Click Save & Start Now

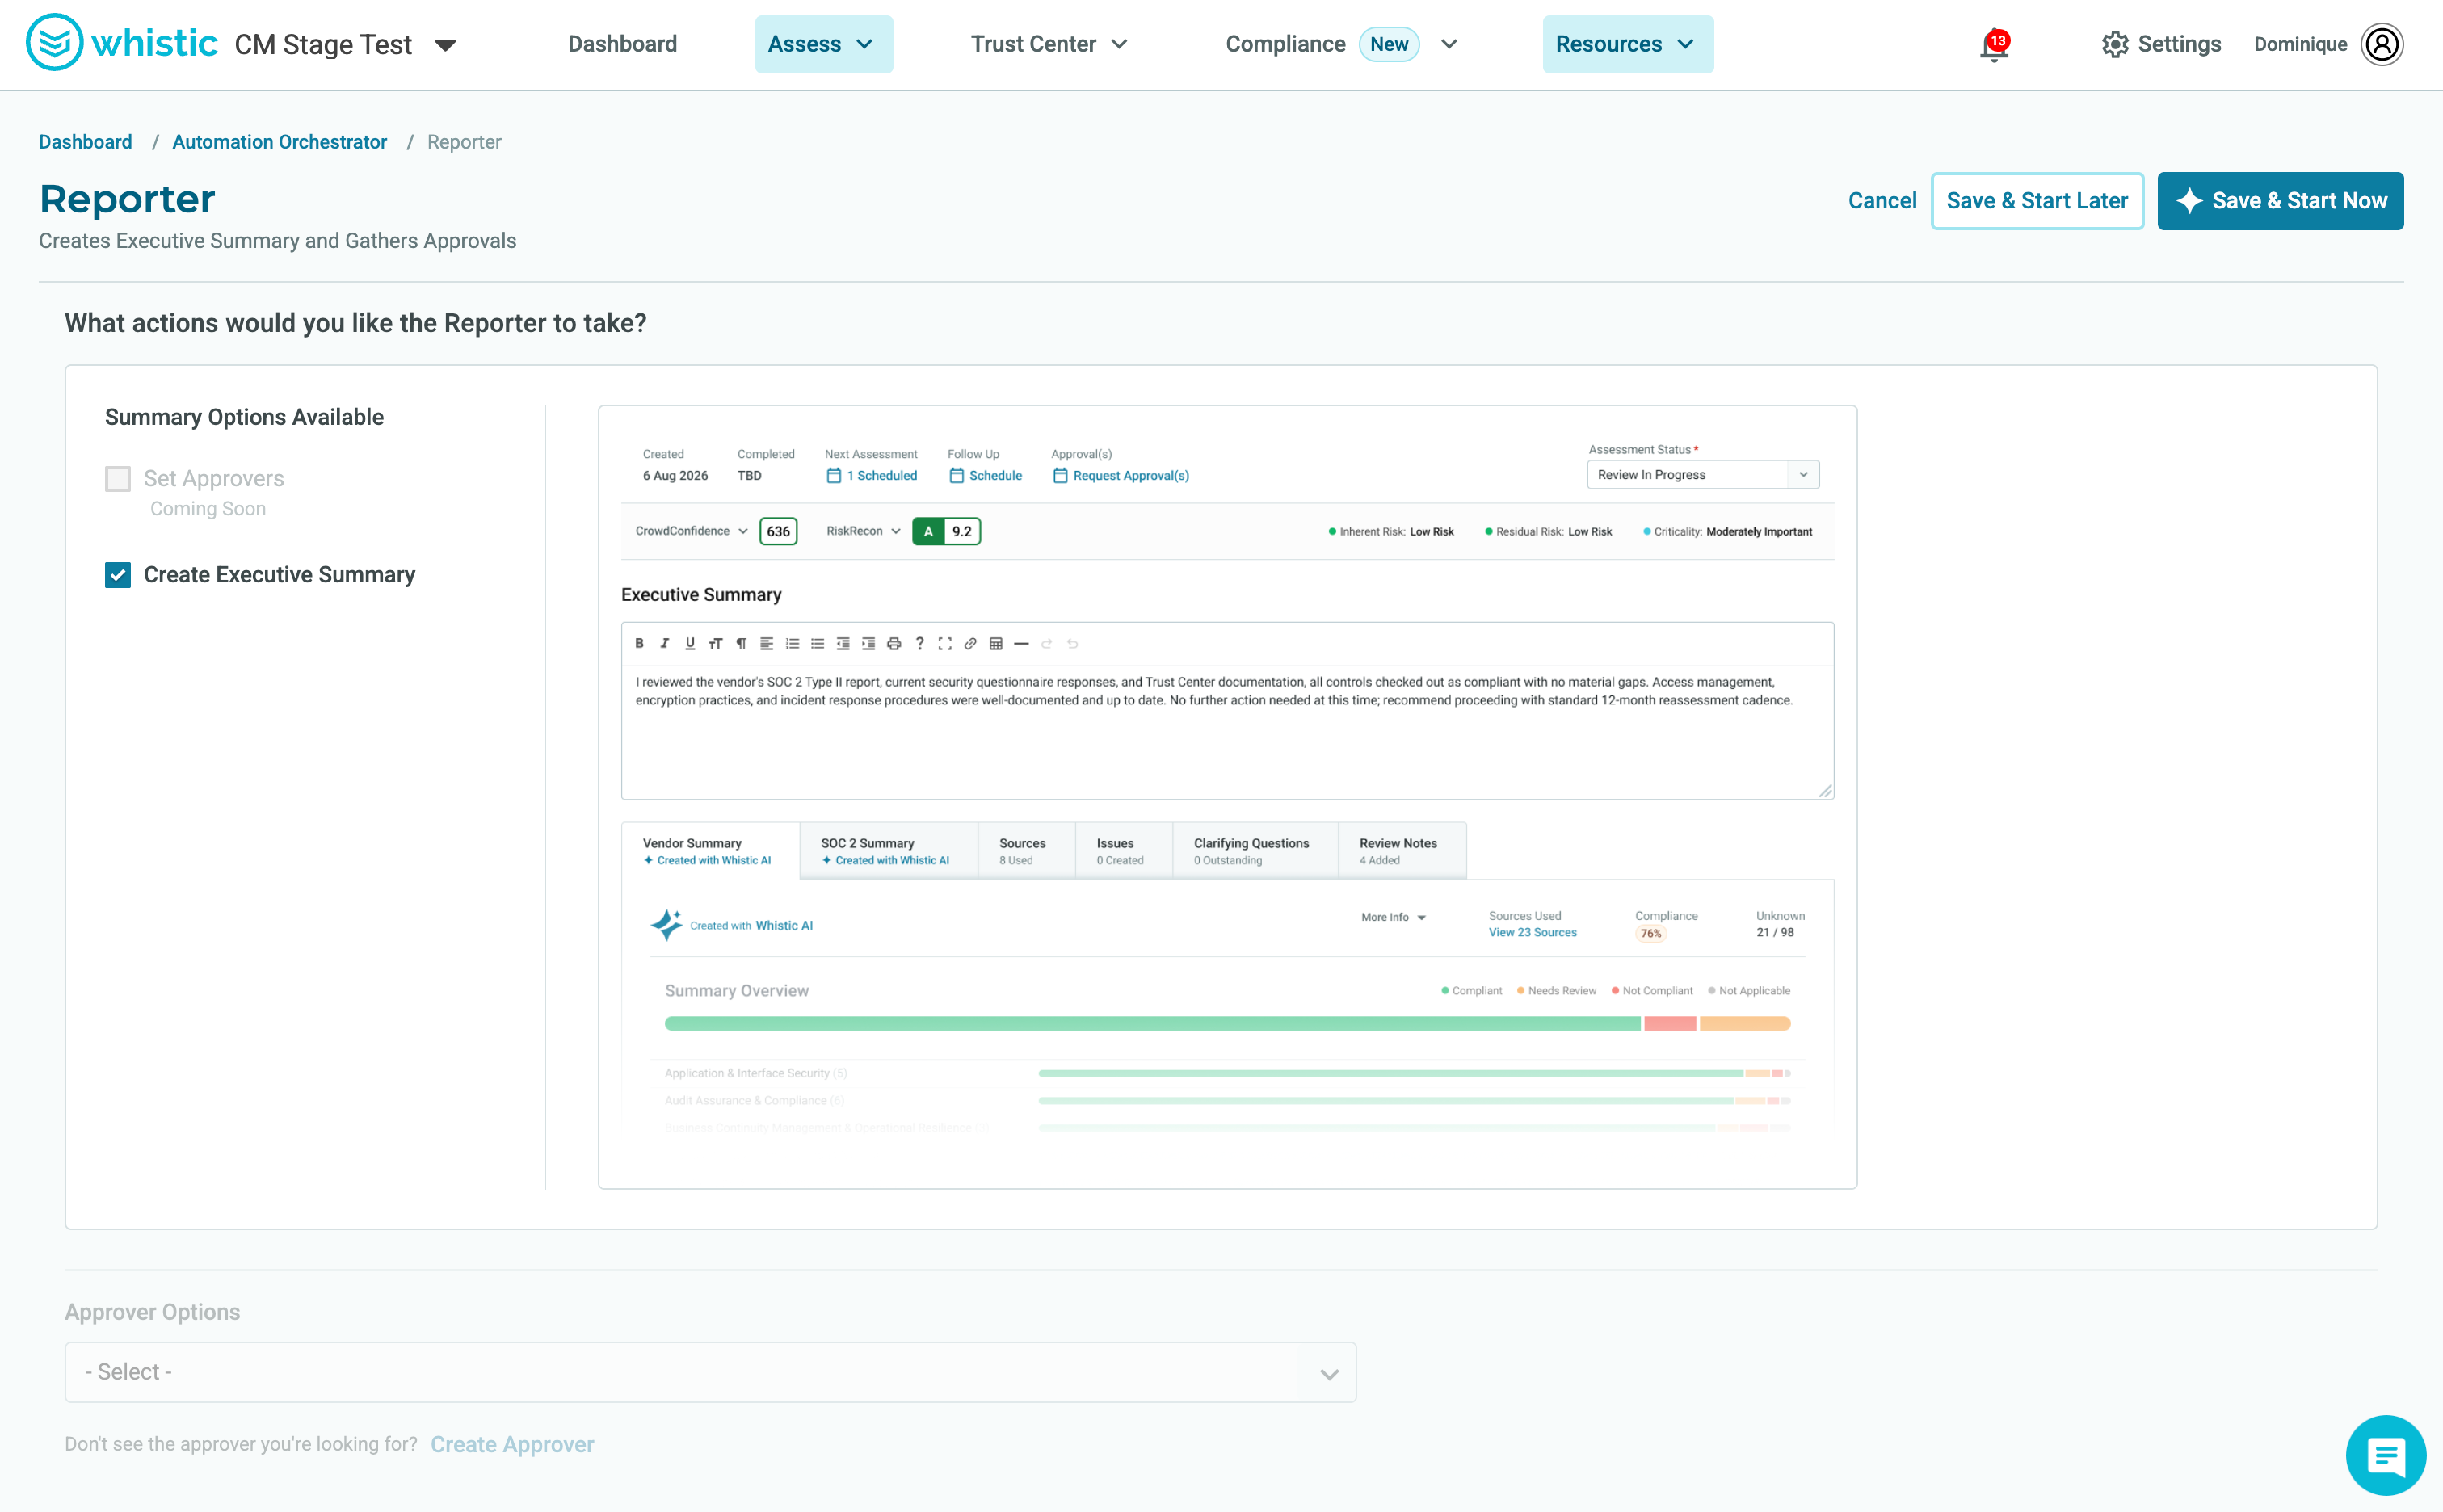click(x=2280, y=201)
